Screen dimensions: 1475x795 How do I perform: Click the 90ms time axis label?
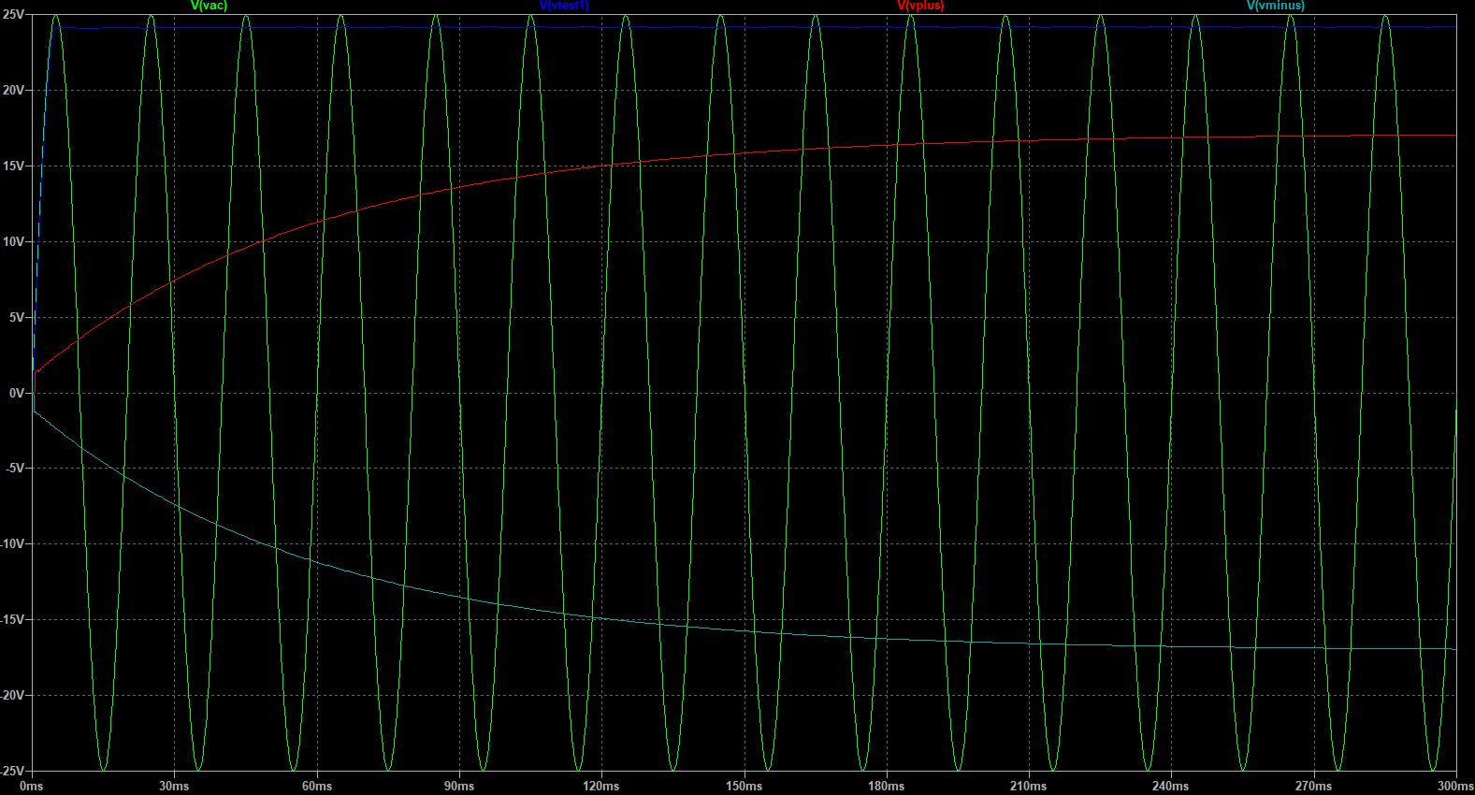pos(459,786)
